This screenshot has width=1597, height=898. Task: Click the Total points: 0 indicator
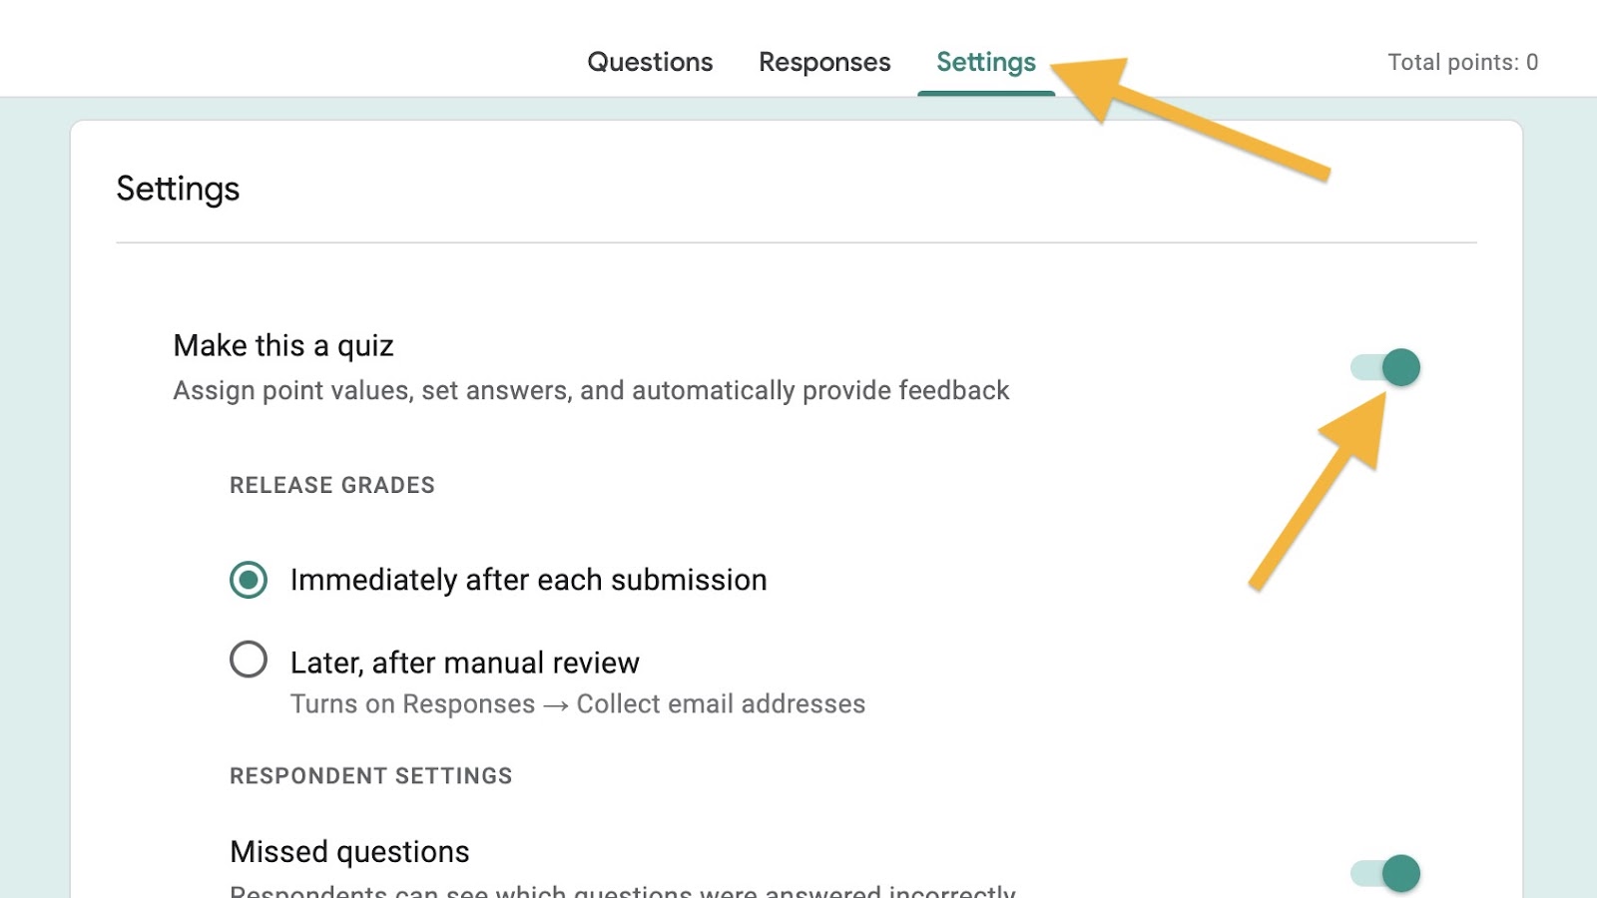pos(1462,62)
